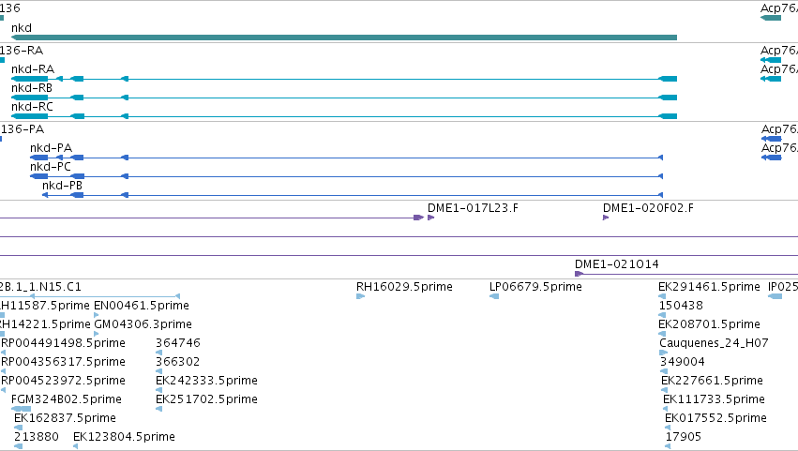
Task: Click the nkd-RA transcript right exon
Action: pyautogui.click(x=668, y=79)
